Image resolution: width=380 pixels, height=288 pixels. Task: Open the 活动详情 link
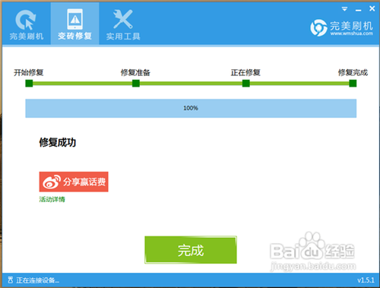click(52, 199)
